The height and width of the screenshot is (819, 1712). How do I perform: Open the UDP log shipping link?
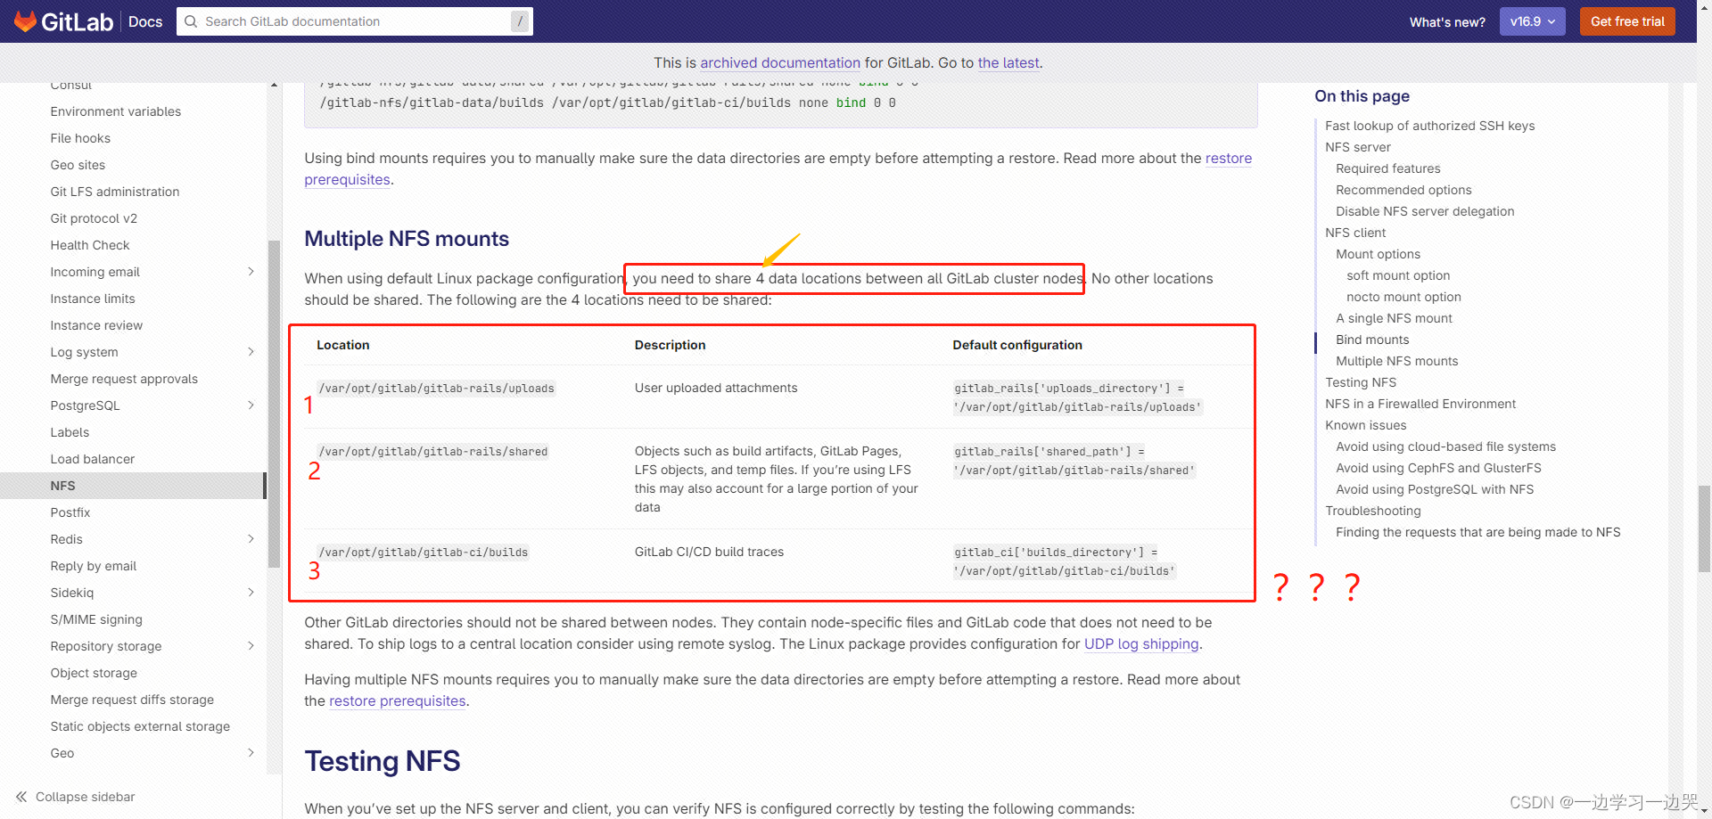[x=1141, y=643]
